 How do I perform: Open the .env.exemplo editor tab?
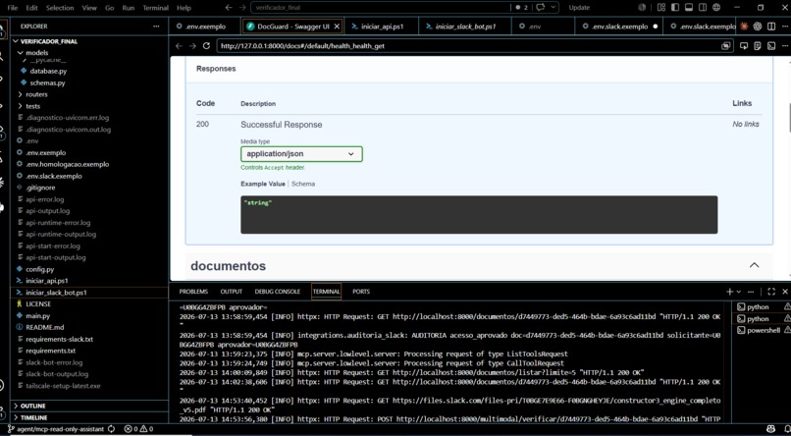205,27
